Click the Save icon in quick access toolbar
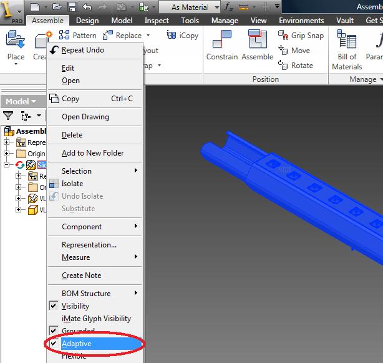Viewport: 383px width, 363px height. pyautogui.click(x=72, y=7)
